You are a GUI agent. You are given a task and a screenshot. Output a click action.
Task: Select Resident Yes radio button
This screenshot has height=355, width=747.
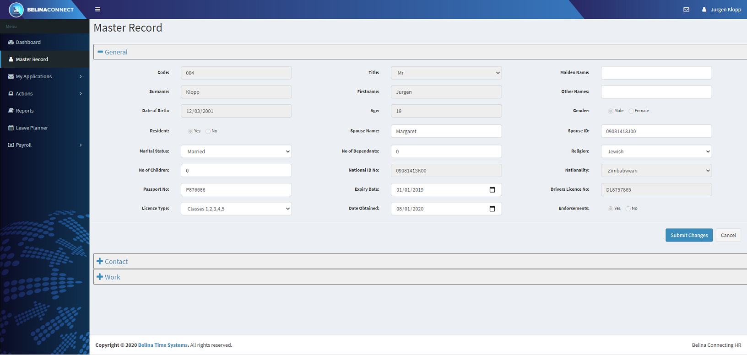pos(190,131)
